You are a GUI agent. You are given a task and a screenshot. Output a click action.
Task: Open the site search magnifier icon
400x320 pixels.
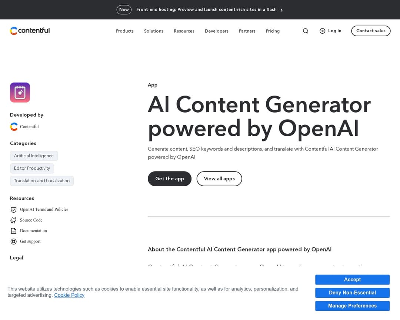[x=305, y=31]
